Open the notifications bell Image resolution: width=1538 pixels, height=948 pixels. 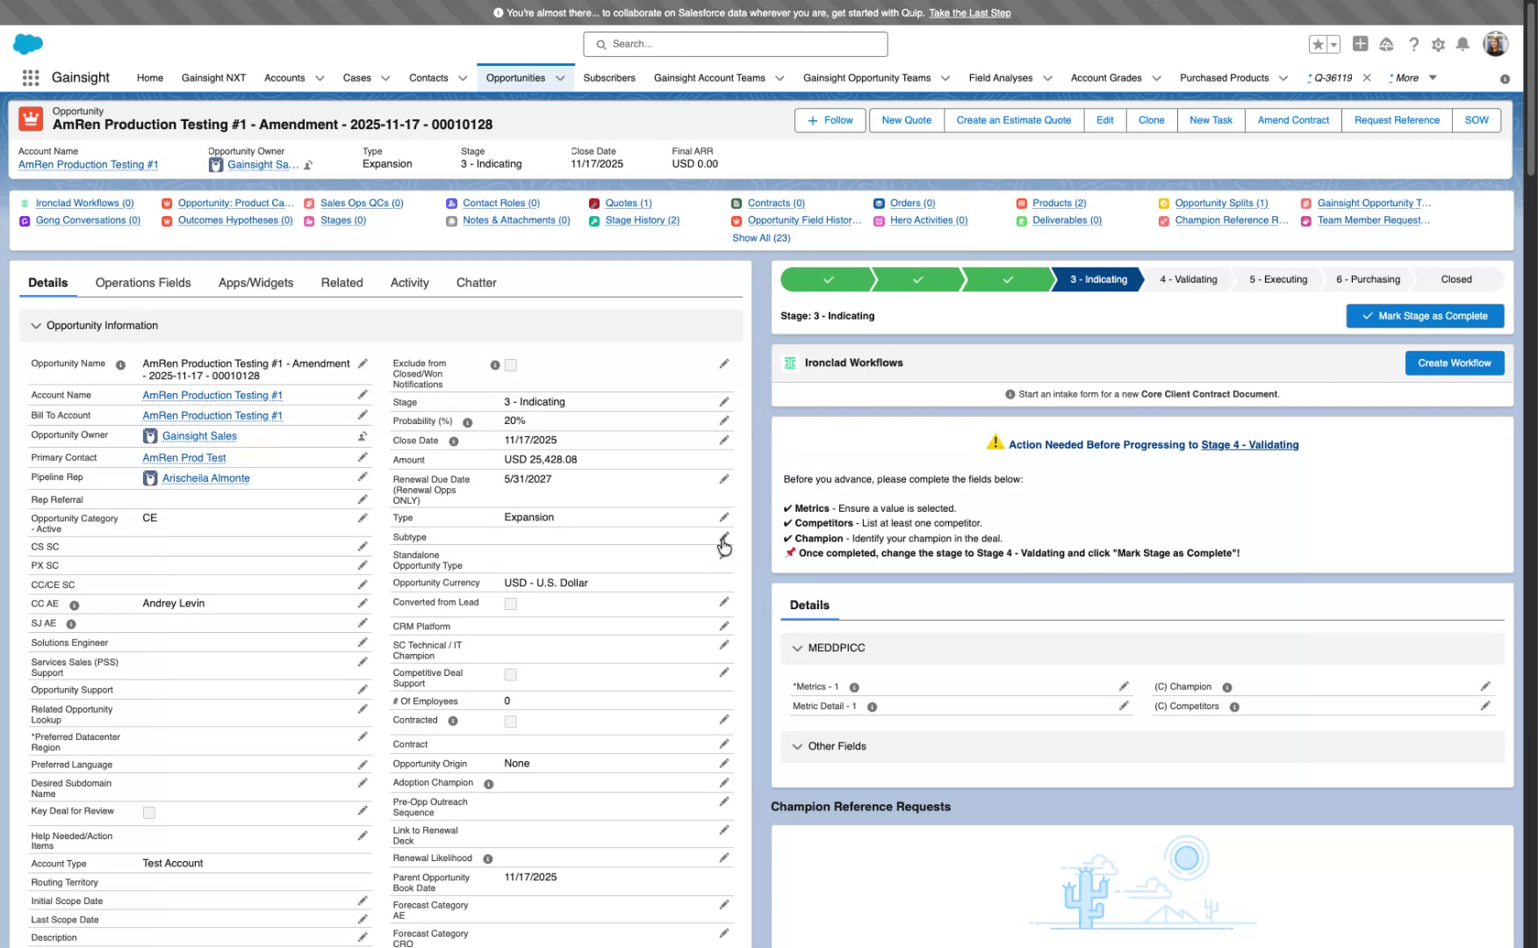coord(1463,44)
